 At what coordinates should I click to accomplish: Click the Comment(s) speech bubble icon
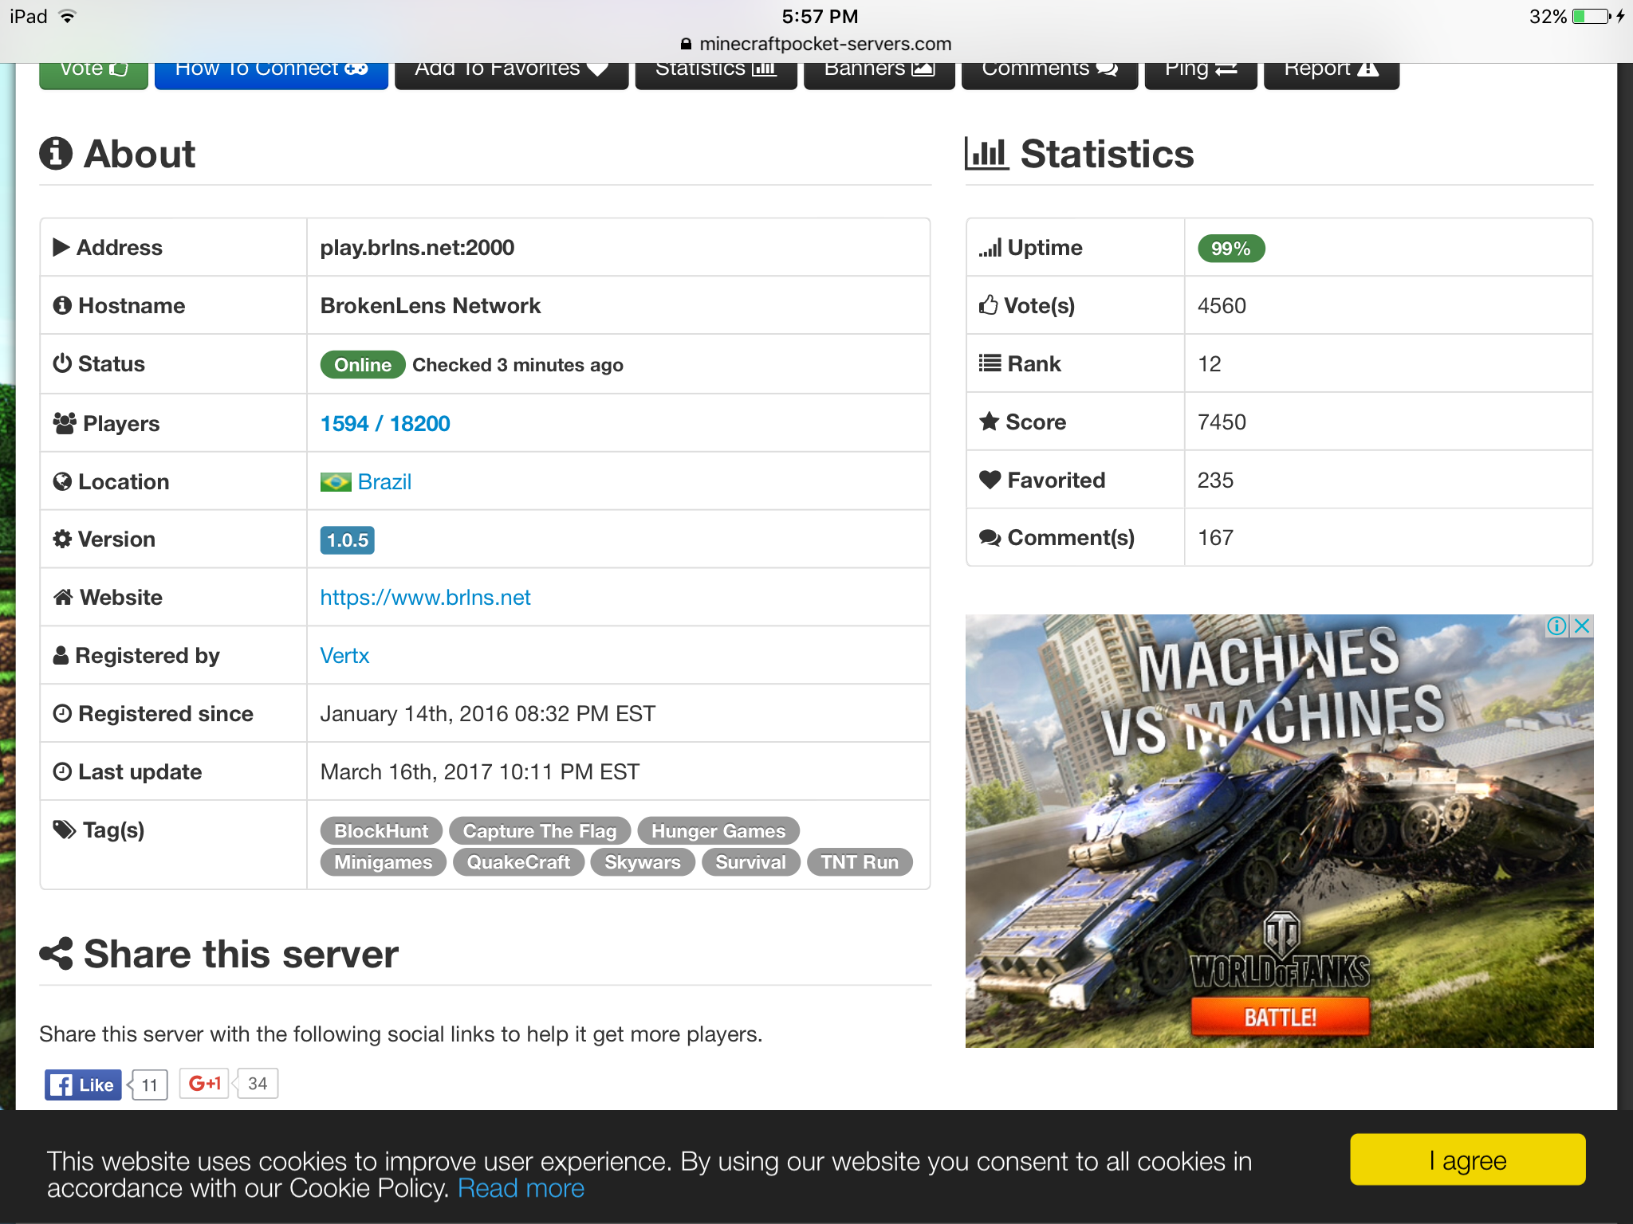(990, 538)
